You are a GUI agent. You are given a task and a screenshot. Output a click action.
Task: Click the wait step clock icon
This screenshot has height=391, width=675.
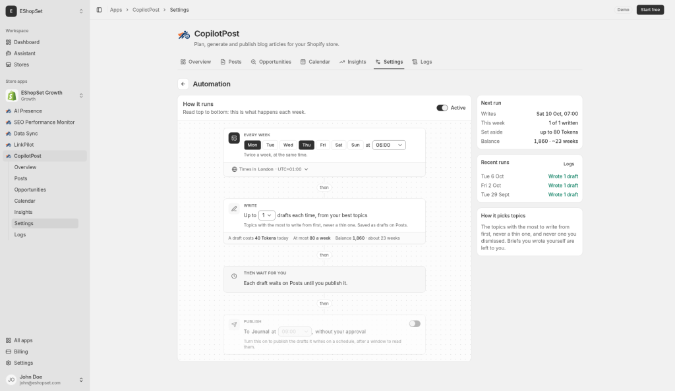coord(234,276)
